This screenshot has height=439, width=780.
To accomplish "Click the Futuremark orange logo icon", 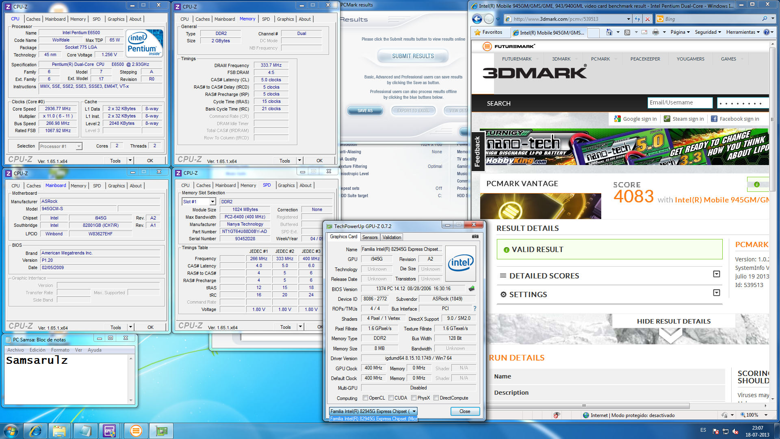I will pyautogui.click(x=487, y=46).
